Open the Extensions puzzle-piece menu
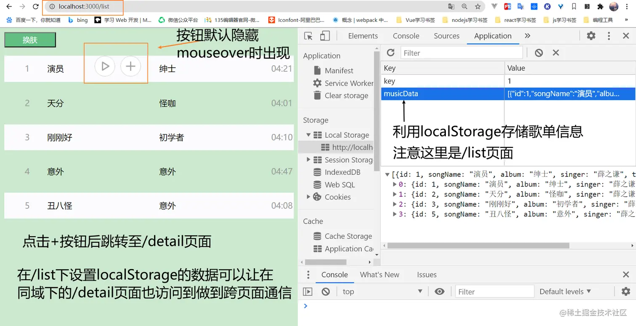Image resolution: width=636 pixels, height=326 pixels. (x=600, y=7)
